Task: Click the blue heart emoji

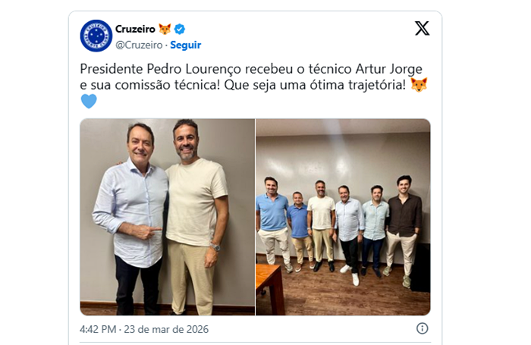Action: (x=89, y=102)
